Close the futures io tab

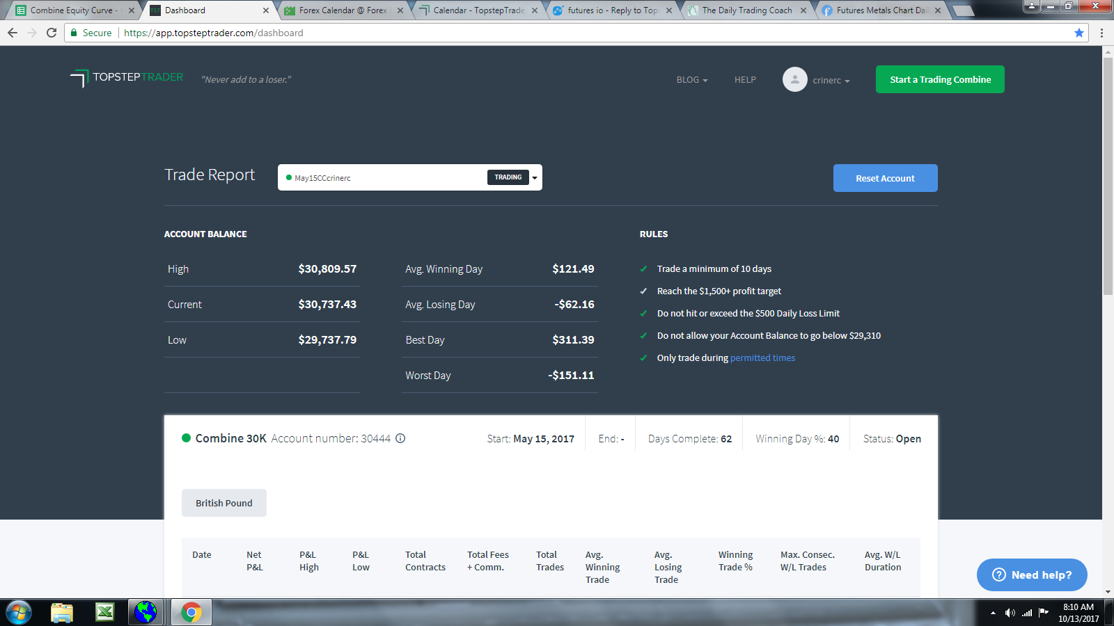tap(669, 10)
